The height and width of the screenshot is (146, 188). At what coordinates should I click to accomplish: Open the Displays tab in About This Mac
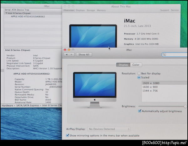click(x=80, y=10)
